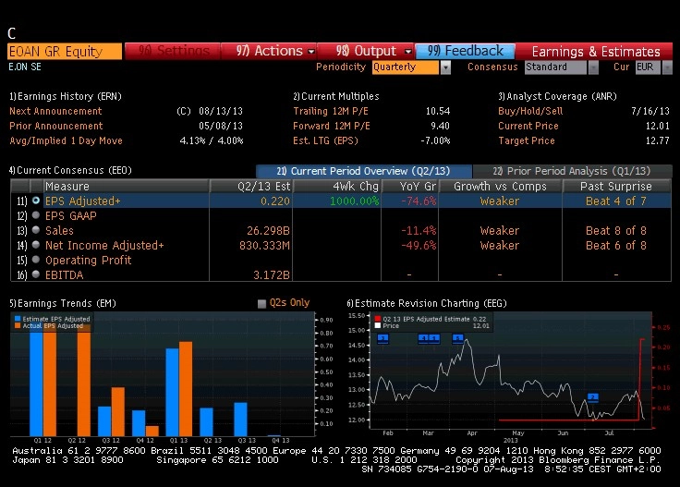Click the Target Price value 12.77
Screen dimensions: 680x487
click(x=658, y=140)
